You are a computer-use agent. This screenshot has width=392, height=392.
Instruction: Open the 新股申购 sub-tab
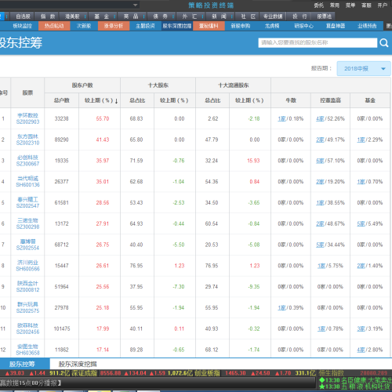pyautogui.click(x=241, y=26)
